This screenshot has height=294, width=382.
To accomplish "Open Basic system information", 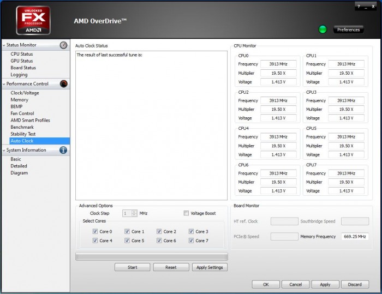I will 16,159.
